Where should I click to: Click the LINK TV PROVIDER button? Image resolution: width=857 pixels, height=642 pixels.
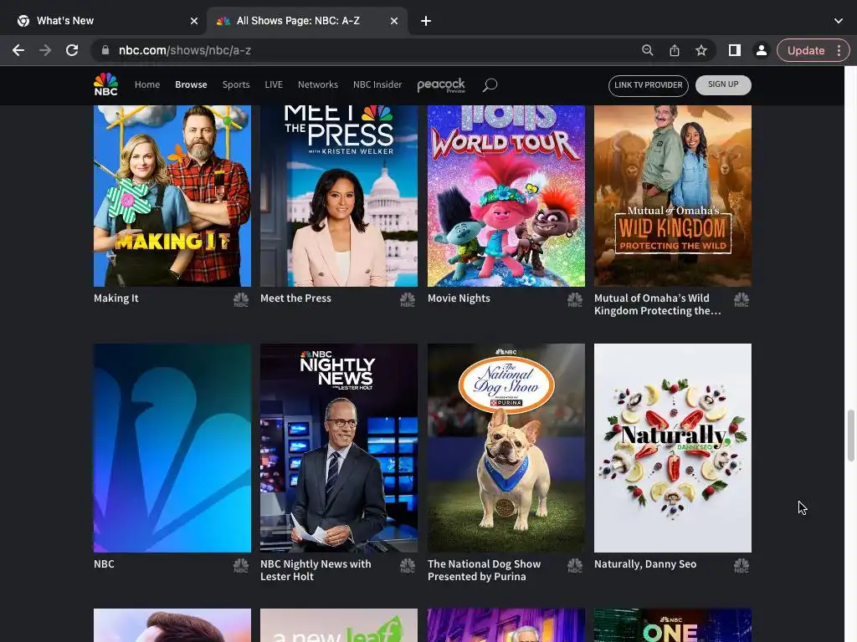649,85
